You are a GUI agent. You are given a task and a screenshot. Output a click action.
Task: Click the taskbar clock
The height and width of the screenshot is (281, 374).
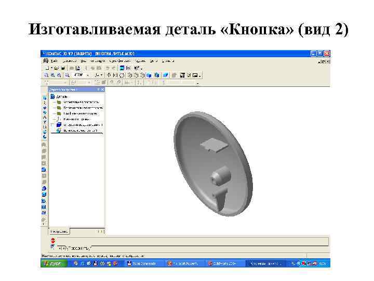click(x=323, y=263)
